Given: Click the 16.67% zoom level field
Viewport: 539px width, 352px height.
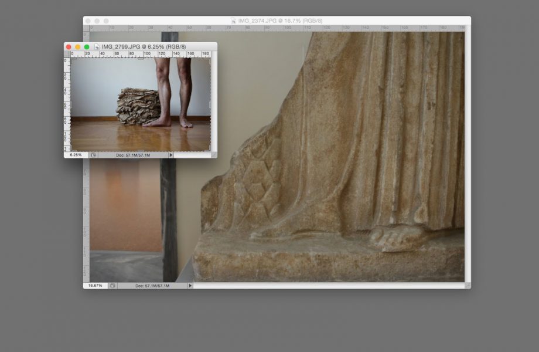Looking at the screenshot, I should 95,286.
